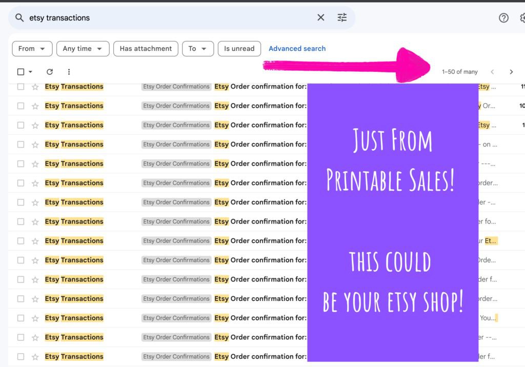Check the select-all messages checkbox
The width and height of the screenshot is (525, 367).
pos(21,72)
